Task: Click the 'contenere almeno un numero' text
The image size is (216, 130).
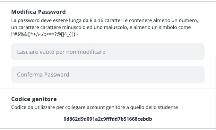Action: tap(163, 20)
